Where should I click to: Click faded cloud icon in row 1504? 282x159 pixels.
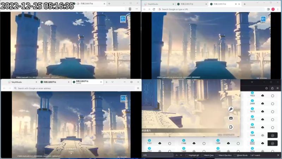coord(263,135)
